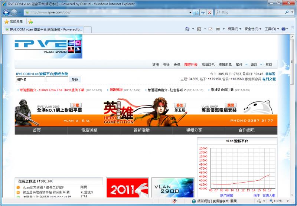Click the RSS feeds icon
Image resolution: width=297 pixels, height=206 pixels.
199,29
